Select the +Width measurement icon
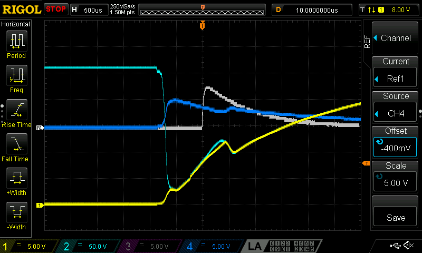The height and width of the screenshot is (253, 422). click(x=17, y=178)
